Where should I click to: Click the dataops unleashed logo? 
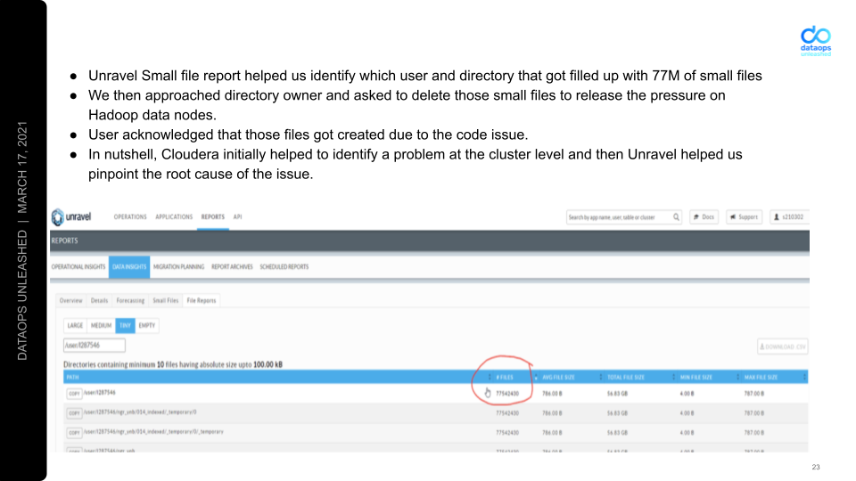[816, 40]
